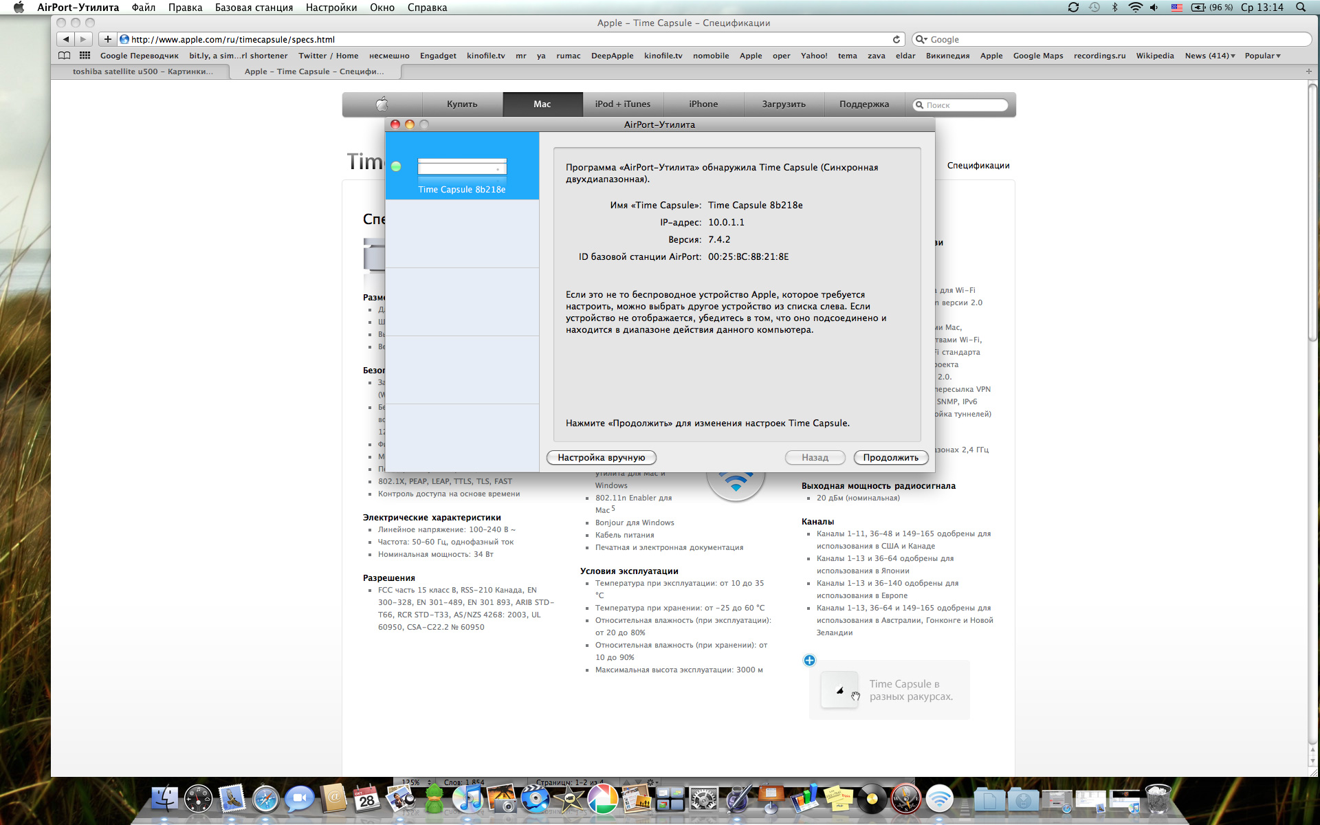Screen dimensions: 1320x825
Task: Open Загрузить tab on Apple site
Action: (x=784, y=104)
